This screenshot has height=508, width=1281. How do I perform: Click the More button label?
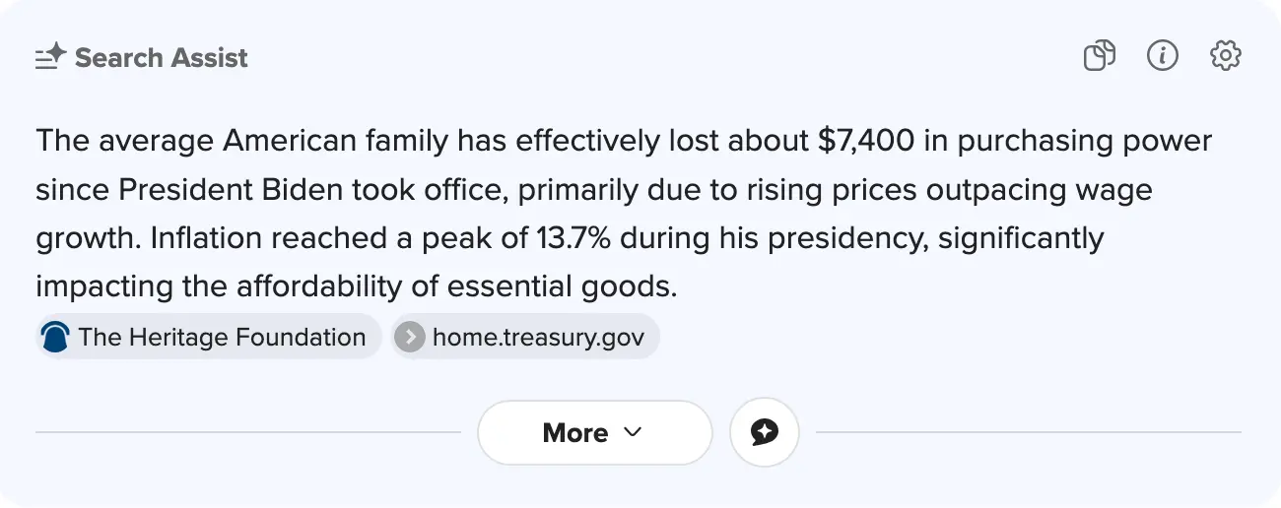(575, 433)
